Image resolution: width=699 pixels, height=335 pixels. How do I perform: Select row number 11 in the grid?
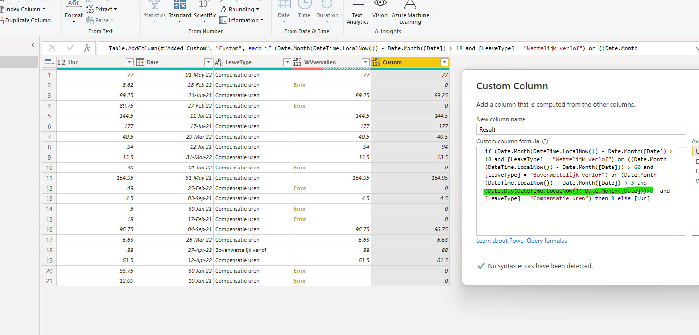[49, 178]
